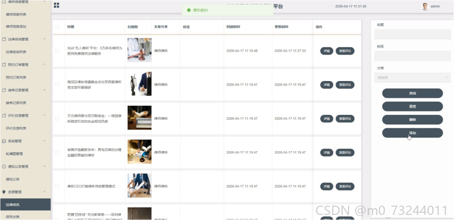Open the 分类 请选择 dropdown

(x=412, y=77)
